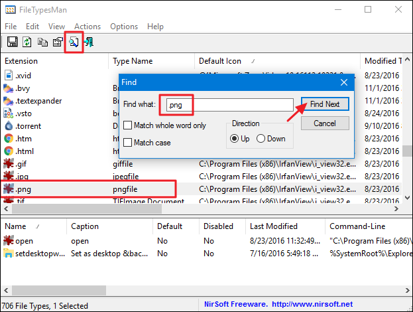Click the .torrent extension text
Viewport: 413px width, 312px height.
pos(29,126)
